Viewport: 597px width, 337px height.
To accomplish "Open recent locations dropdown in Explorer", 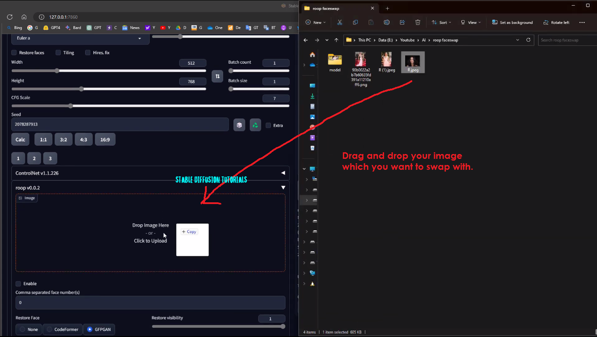I will click(327, 40).
